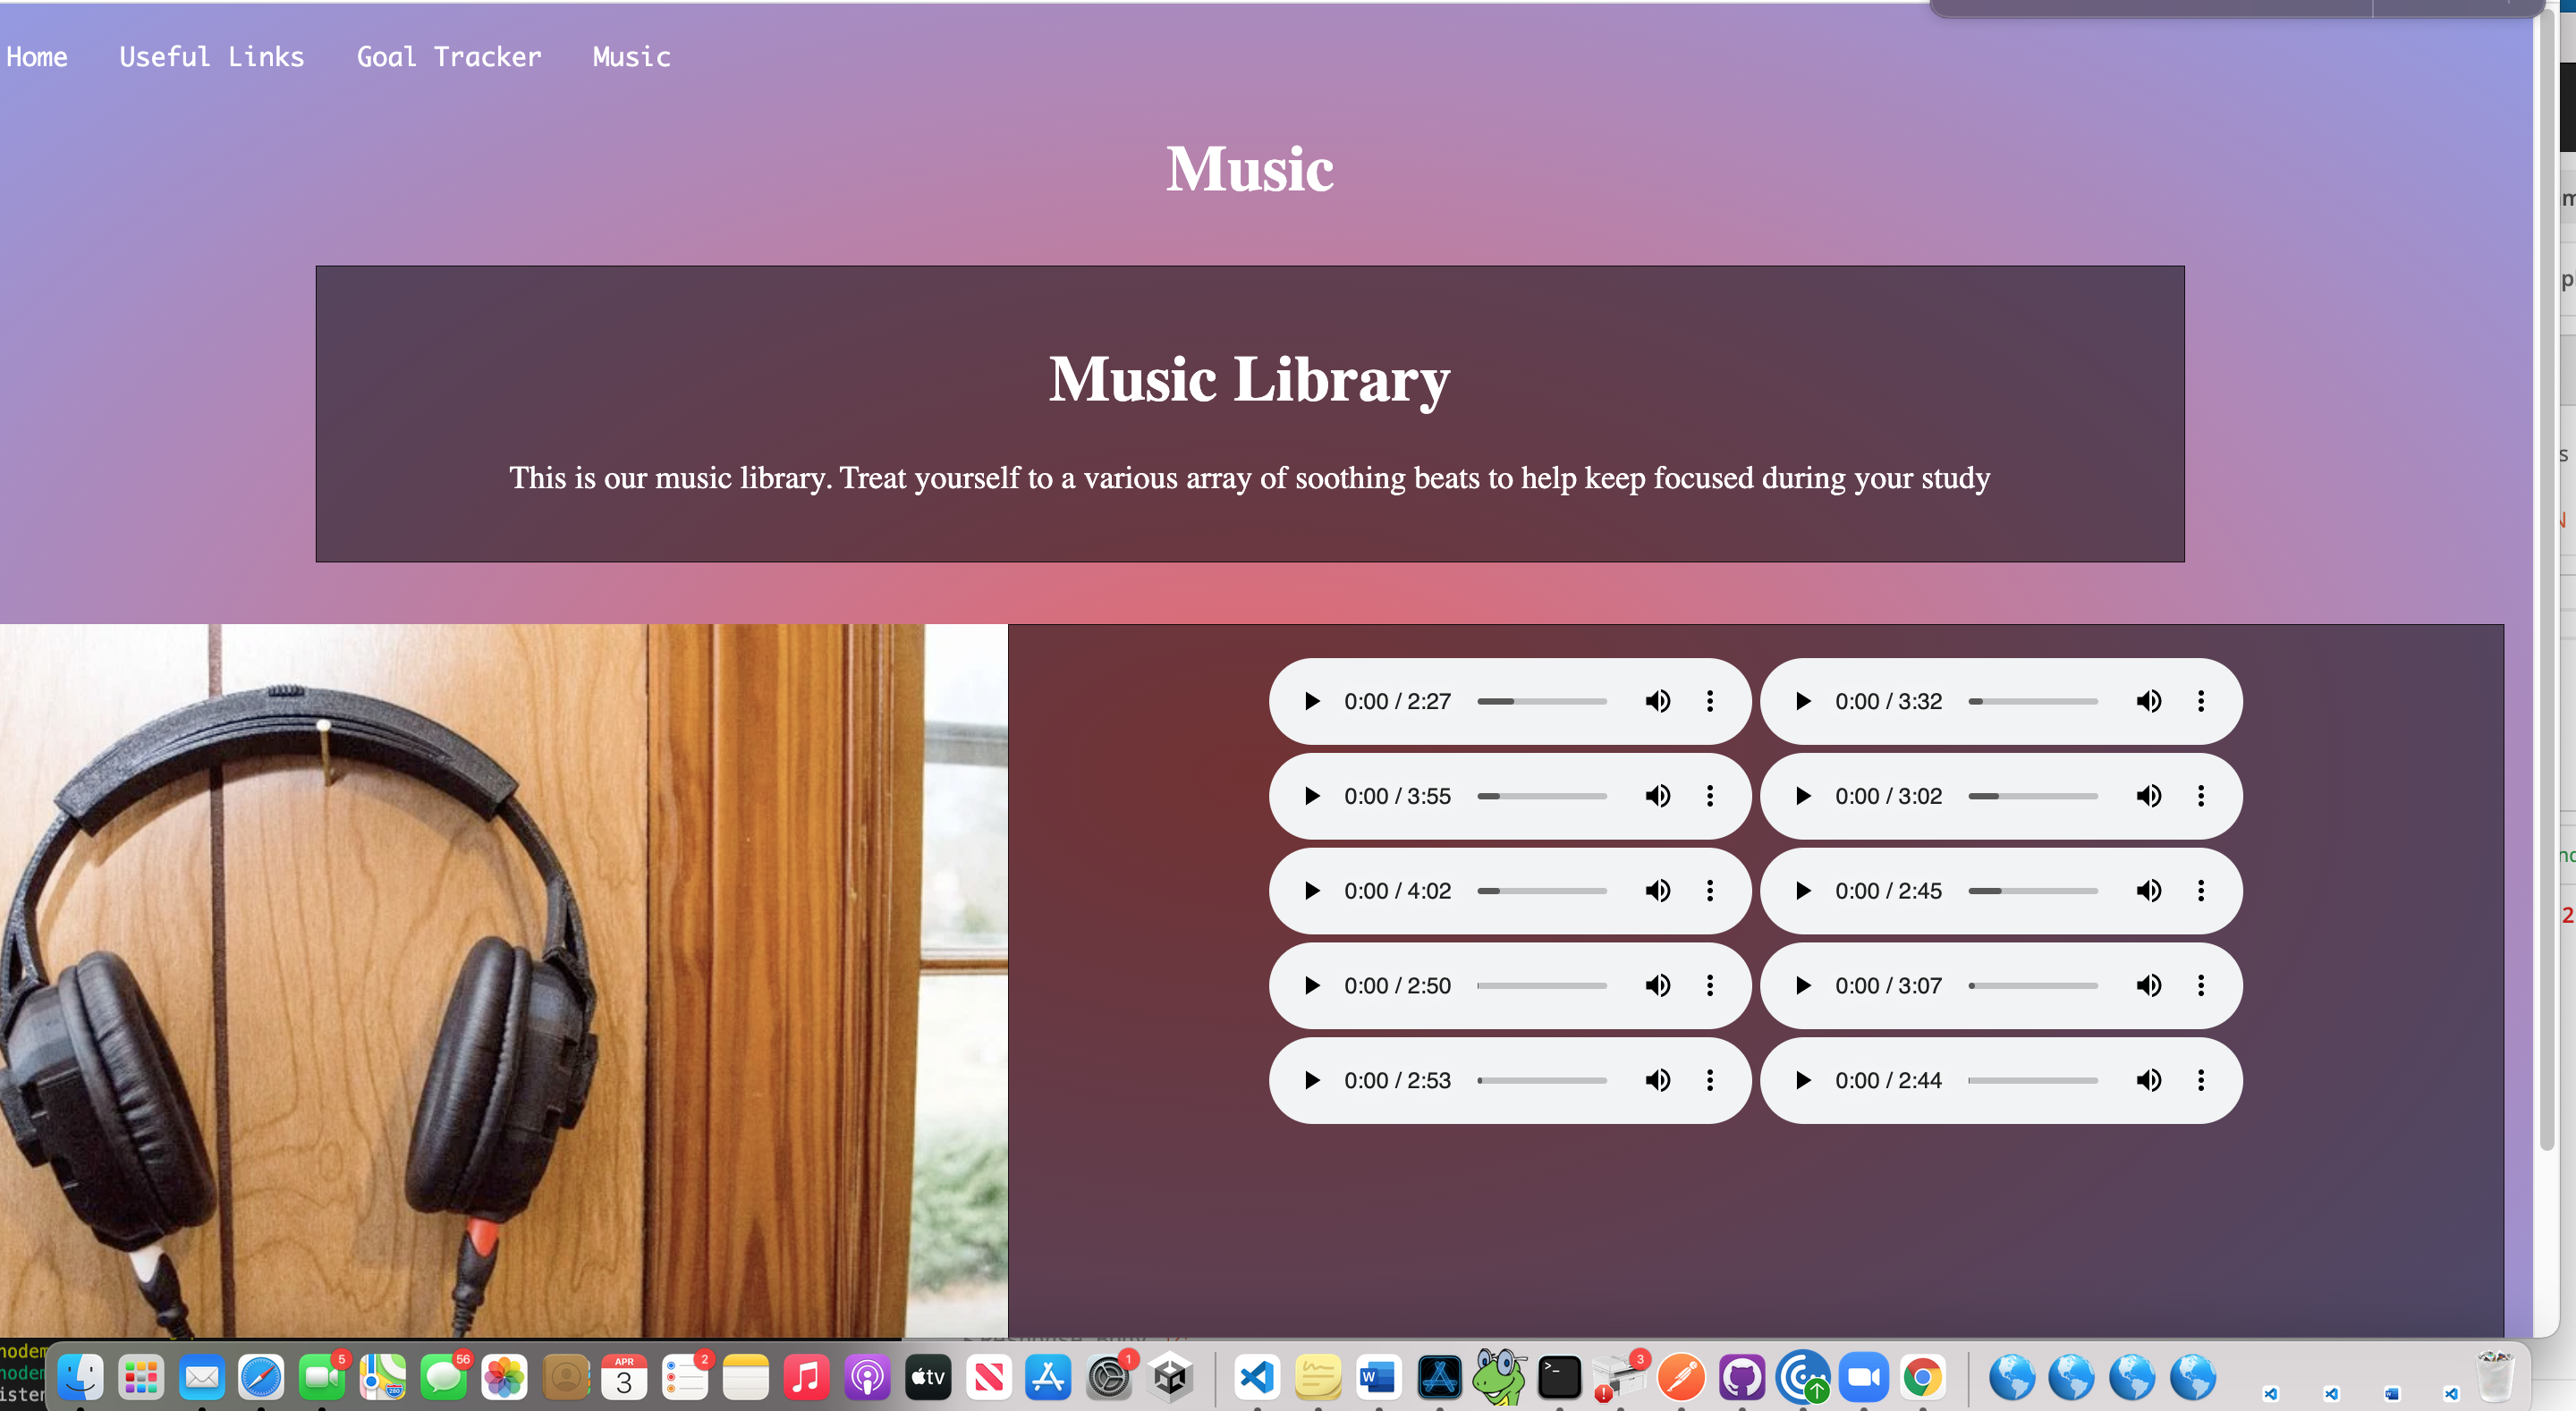Screen dimensions: 2576x1411
Task: Toggle mute on the 2:44 track
Action: (2148, 1080)
